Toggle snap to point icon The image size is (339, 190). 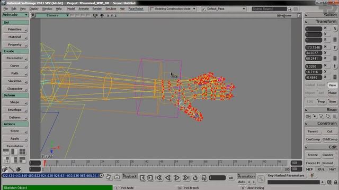315,116
